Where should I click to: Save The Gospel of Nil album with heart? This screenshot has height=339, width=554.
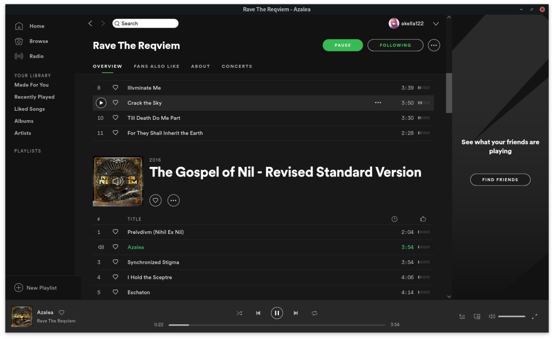click(155, 200)
